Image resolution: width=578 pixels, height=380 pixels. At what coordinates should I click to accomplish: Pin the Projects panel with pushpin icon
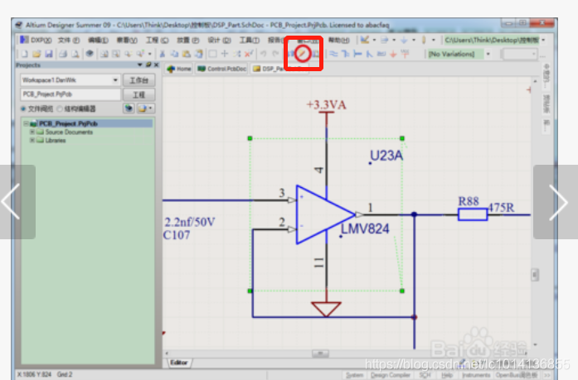coord(148,65)
